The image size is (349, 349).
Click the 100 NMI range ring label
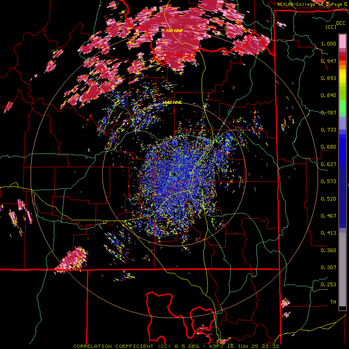point(174,31)
